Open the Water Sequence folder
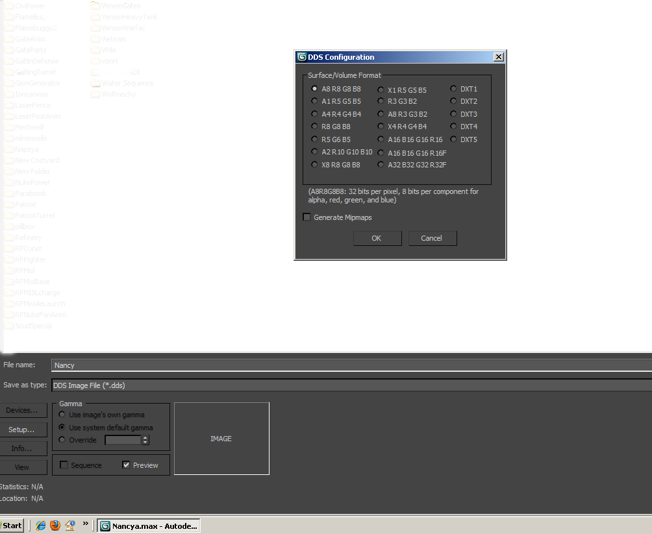Screen dimensions: 652x534 (x=122, y=83)
